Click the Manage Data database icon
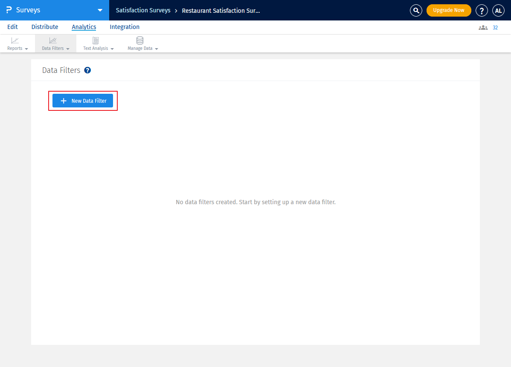Screen dimensions: 511x367 [x=139, y=40]
